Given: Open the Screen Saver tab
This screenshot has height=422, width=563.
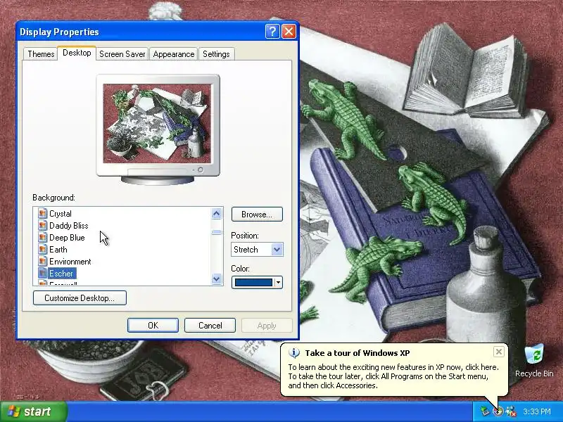Looking at the screenshot, I should (x=122, y=54).
